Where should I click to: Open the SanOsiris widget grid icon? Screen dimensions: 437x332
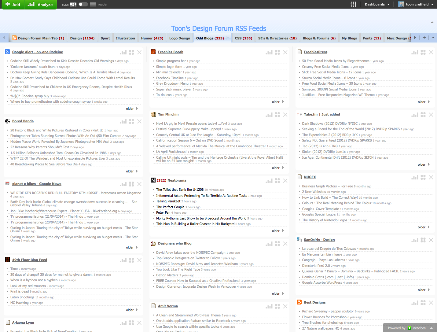click(423, 240)
